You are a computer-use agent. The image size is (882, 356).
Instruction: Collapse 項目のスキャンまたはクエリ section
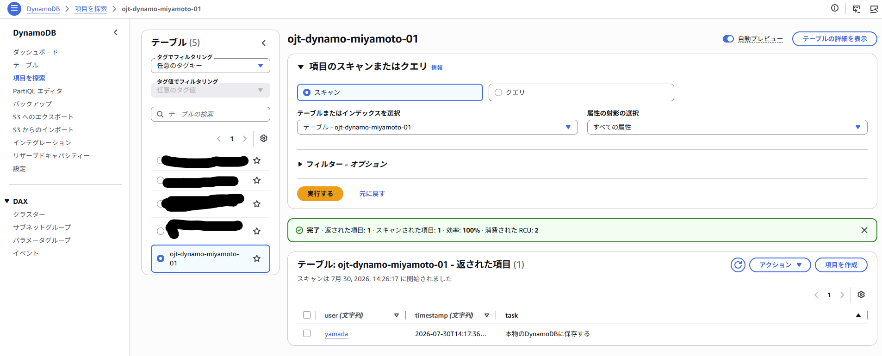[301, 67]
